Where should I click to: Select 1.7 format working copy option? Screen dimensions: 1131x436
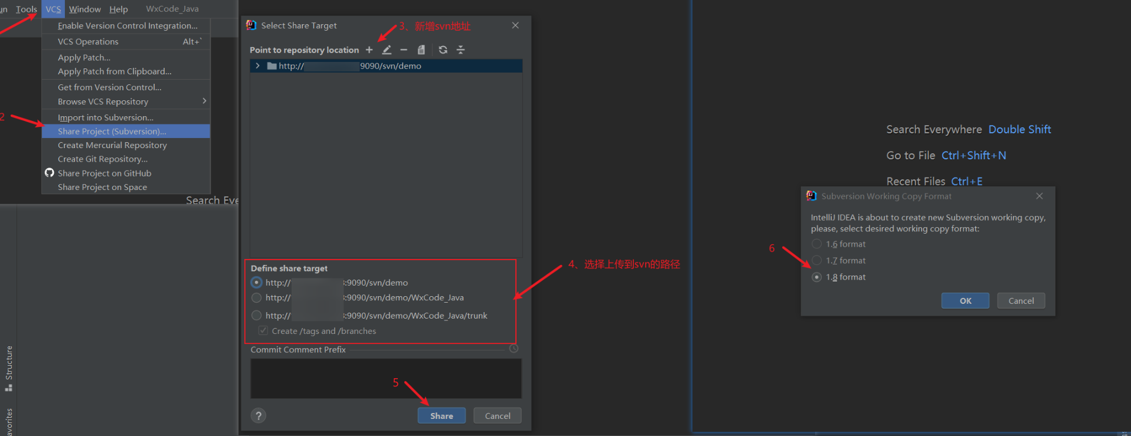tap(817, 261)
